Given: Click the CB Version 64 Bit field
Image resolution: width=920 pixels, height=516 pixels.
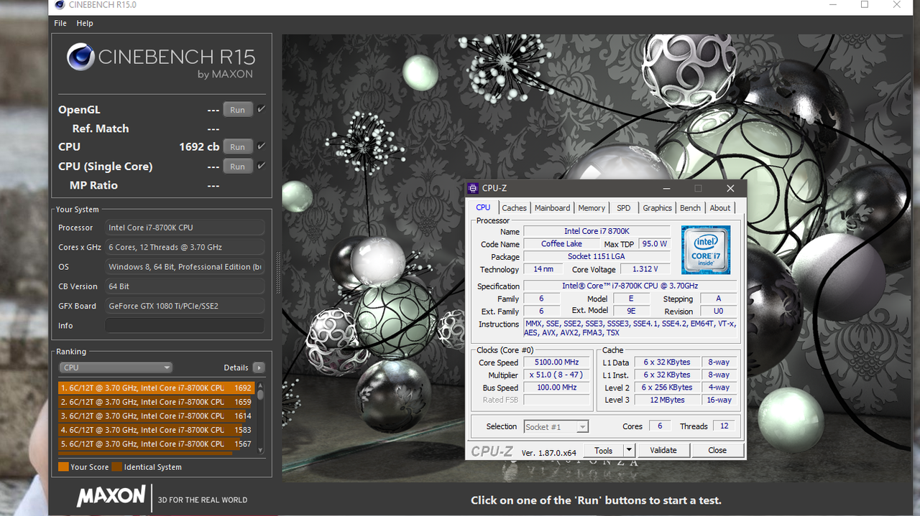Looking at the screenshot, I should [185, 286].
